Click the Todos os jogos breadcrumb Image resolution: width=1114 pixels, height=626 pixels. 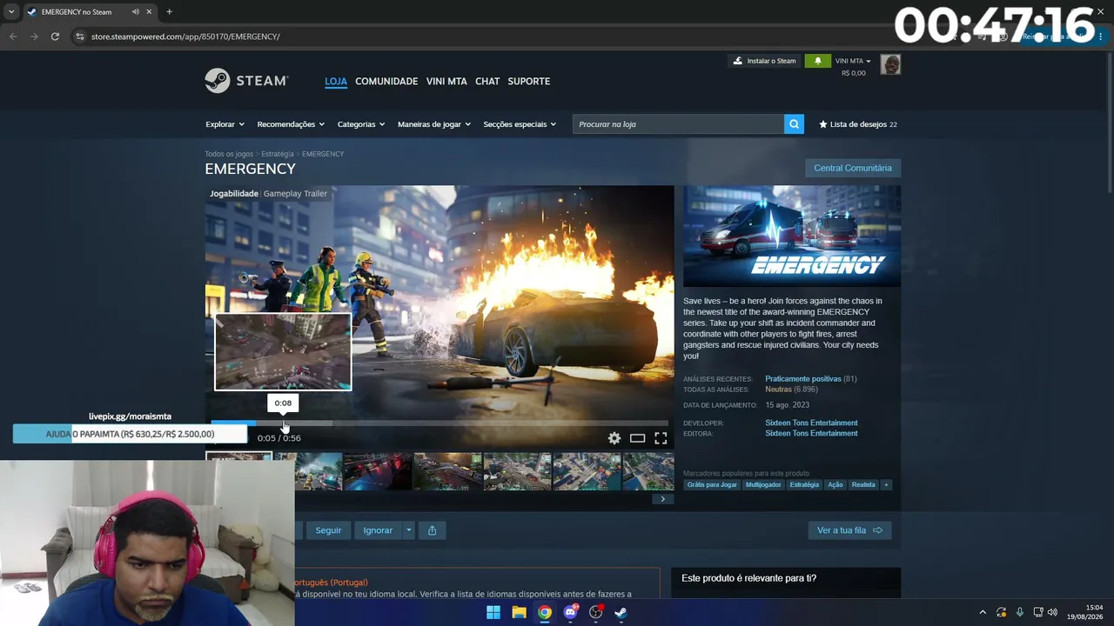coord(229,154)
